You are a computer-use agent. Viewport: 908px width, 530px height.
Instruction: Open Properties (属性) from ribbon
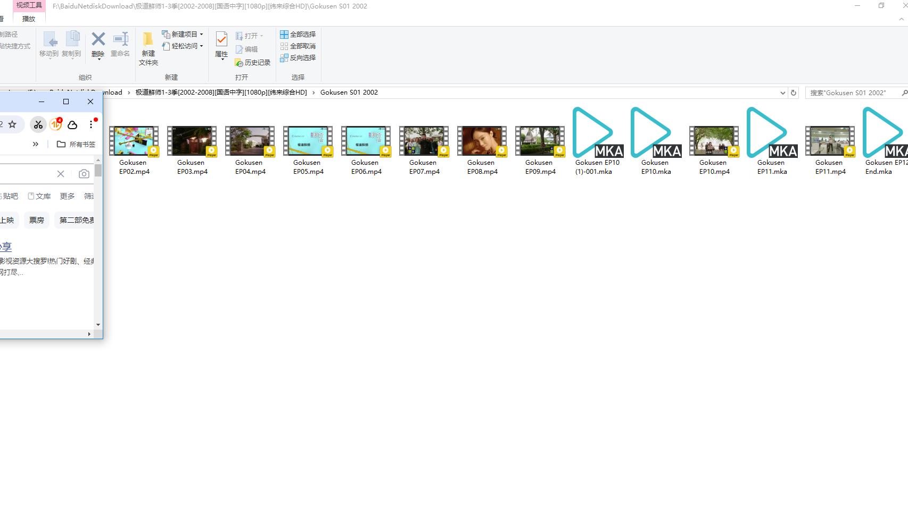[221, 45]
